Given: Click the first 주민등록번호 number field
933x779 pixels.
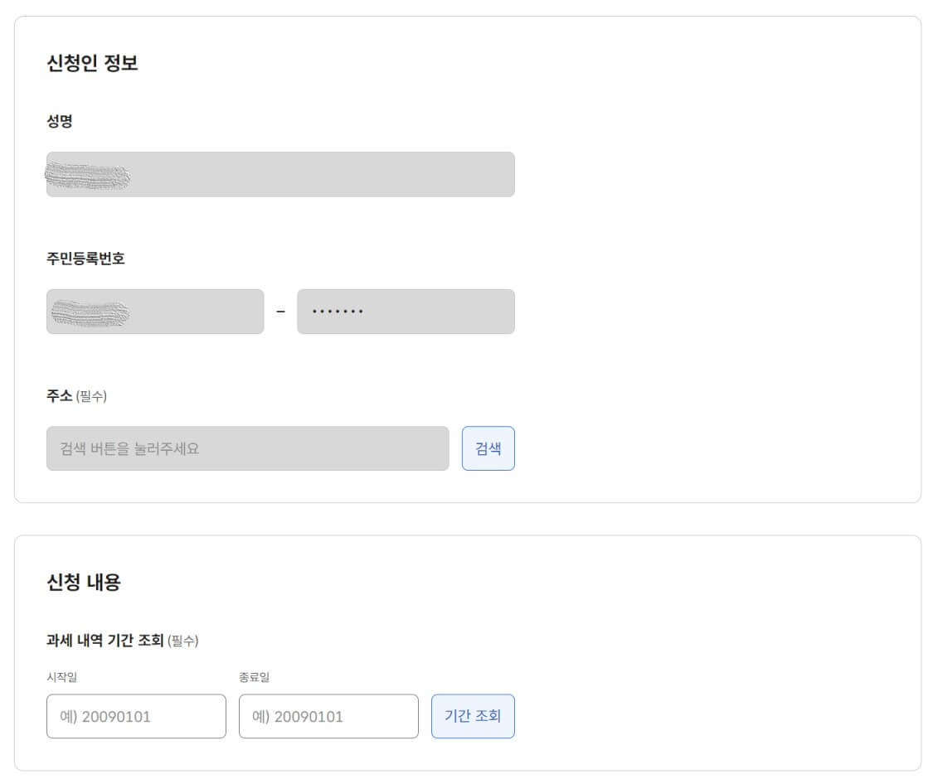Looking at the screenshot, I should pos(154,311).
